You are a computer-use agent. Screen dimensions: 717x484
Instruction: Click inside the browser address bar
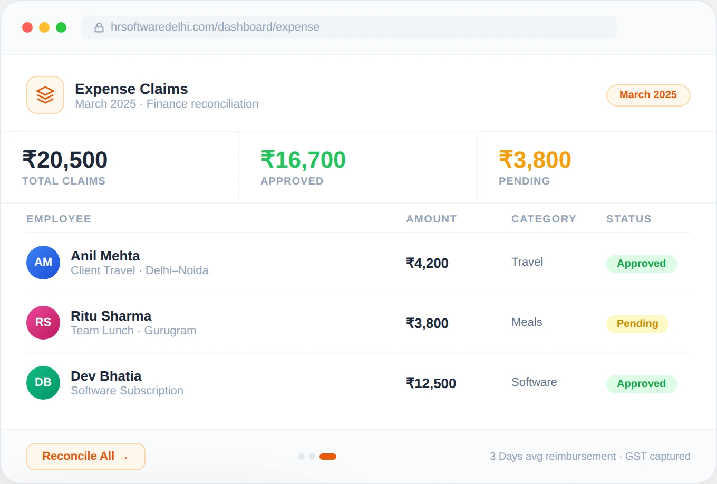(x=348, y=27)
